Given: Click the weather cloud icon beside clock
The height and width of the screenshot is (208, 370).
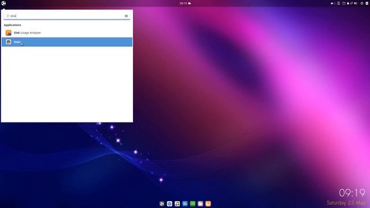Looking at the screenshot, I should 189,3.
